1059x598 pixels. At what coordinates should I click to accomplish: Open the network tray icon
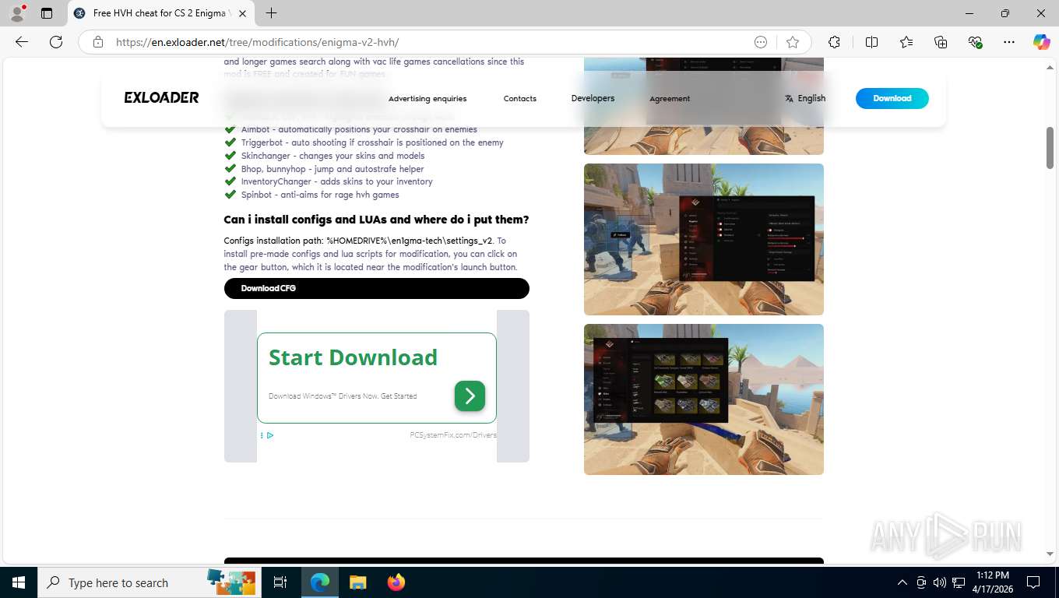click(x=959, y=582)
